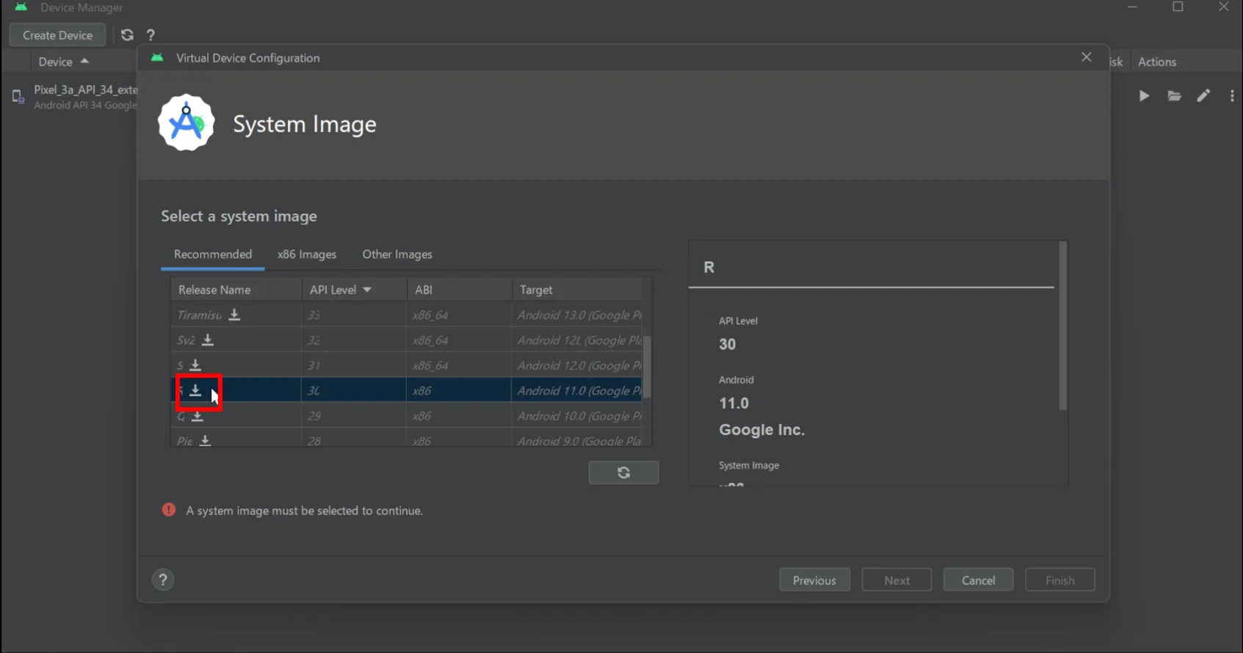Click the Previous button
Viewport: 1243px width, 653px height.
pyautogui.click(x=814, y=580)
